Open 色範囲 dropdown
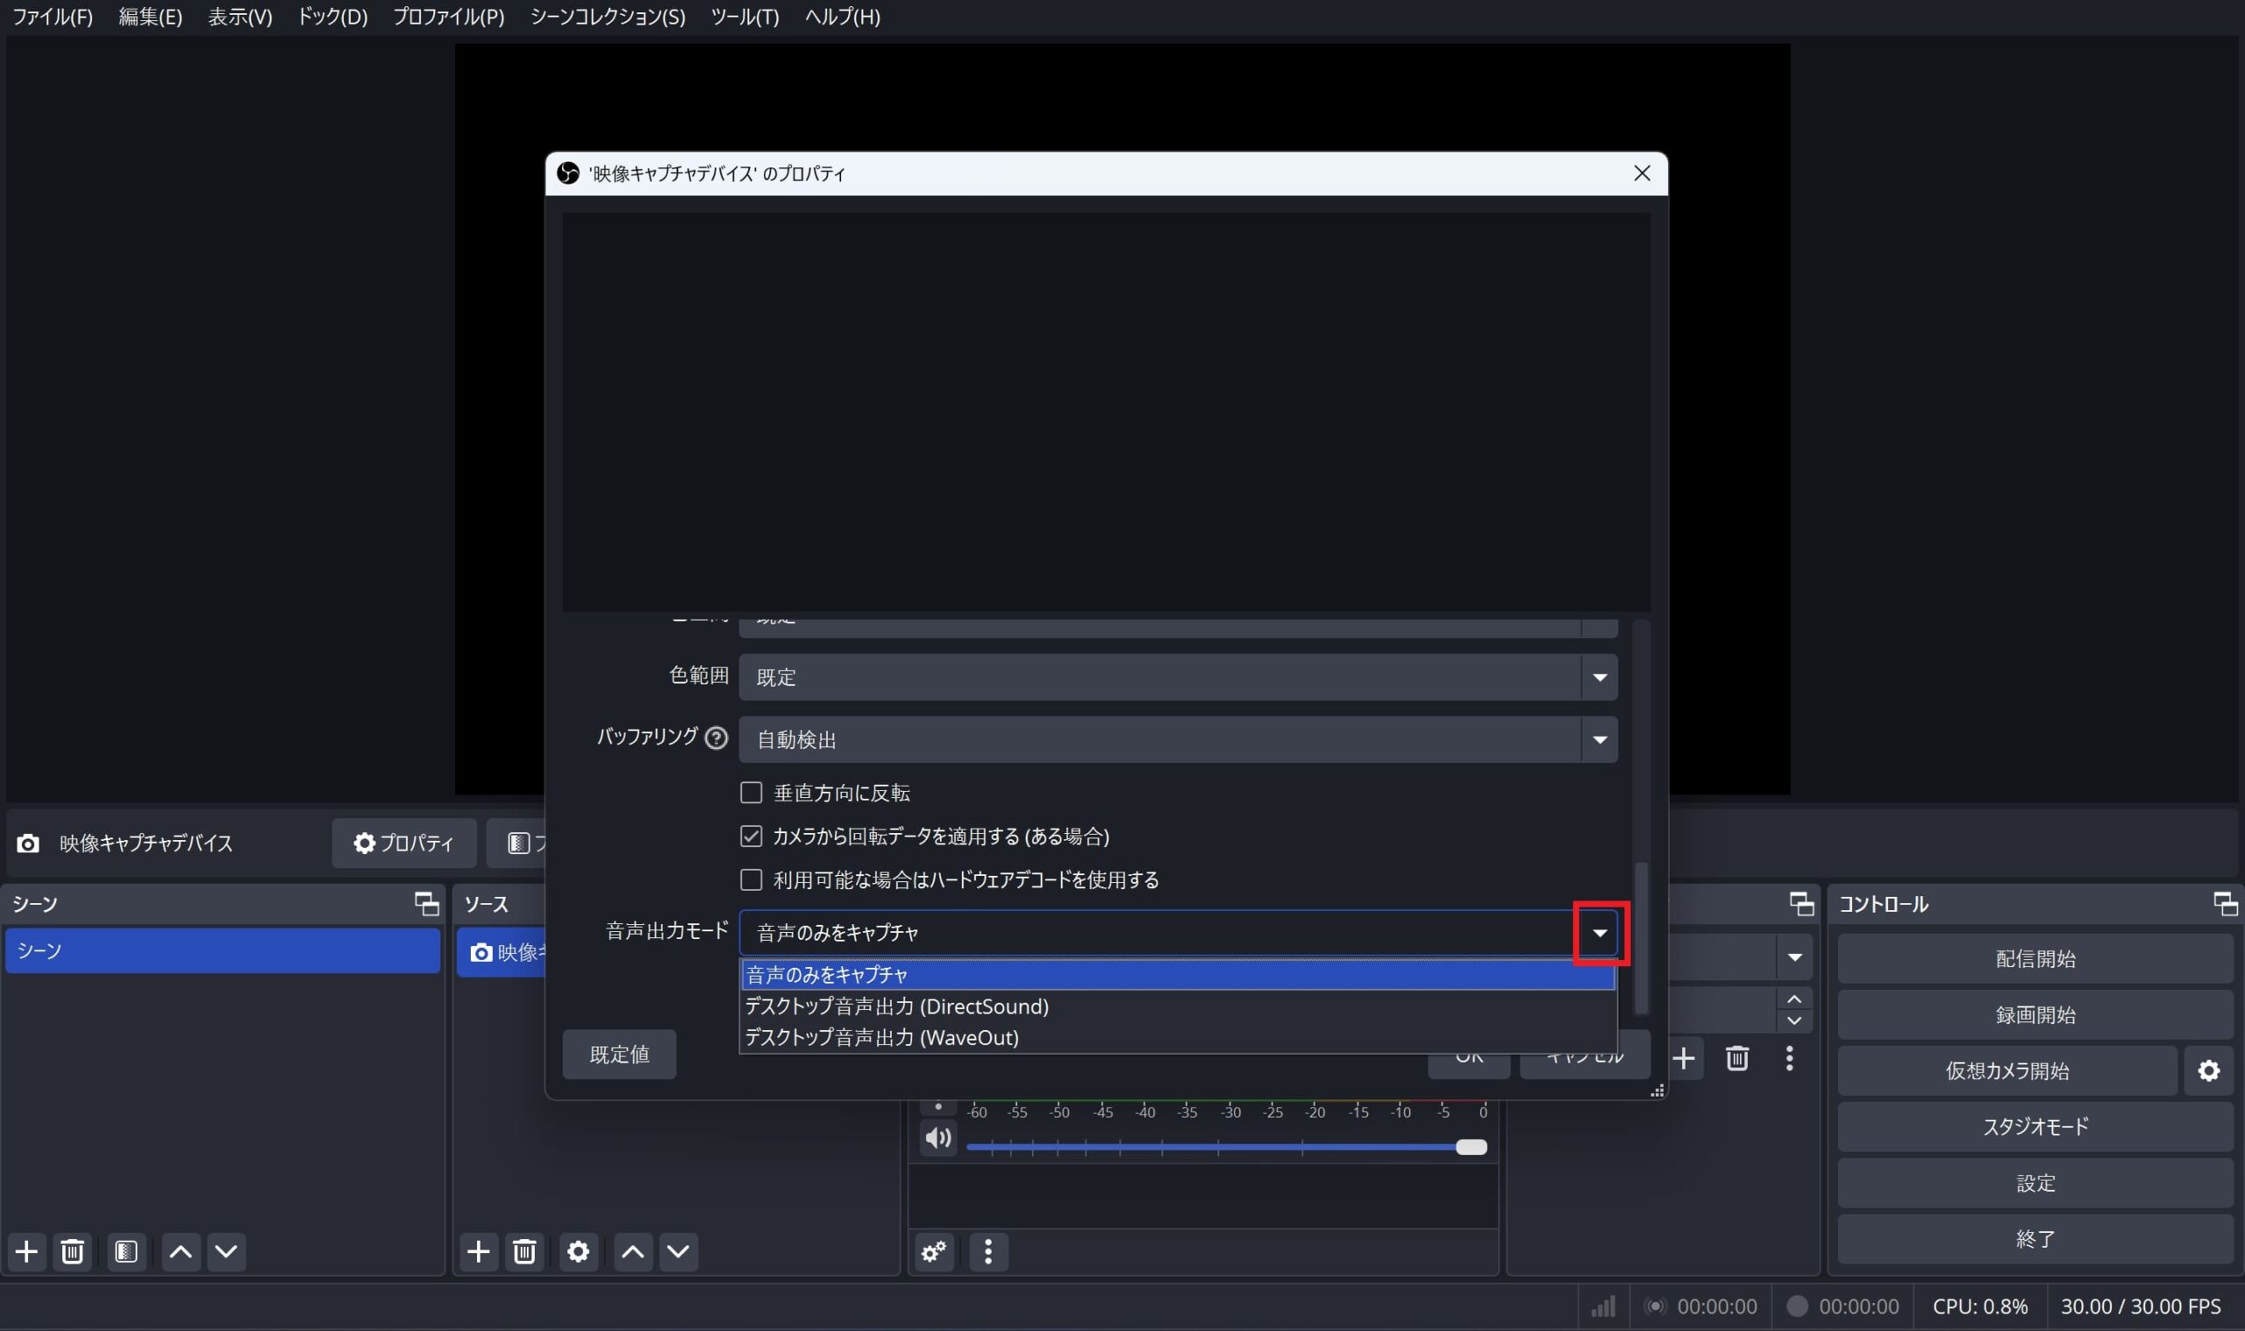The width and height of the screenshot is (2245, 1331). point(1178,677)
